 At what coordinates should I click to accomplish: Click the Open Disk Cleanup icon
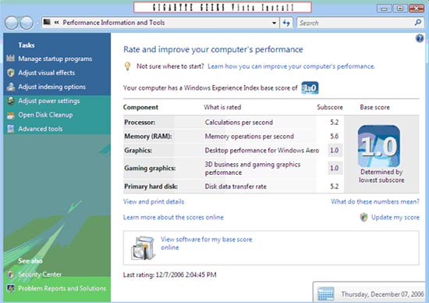(10, 115)
